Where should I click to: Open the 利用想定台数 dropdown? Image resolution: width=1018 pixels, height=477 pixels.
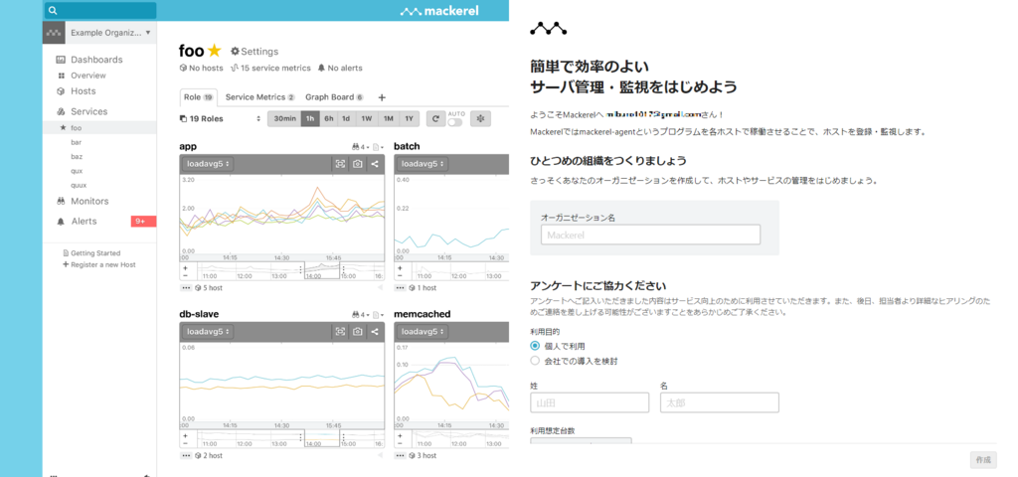pyautogui.click(x=581, y=441)
